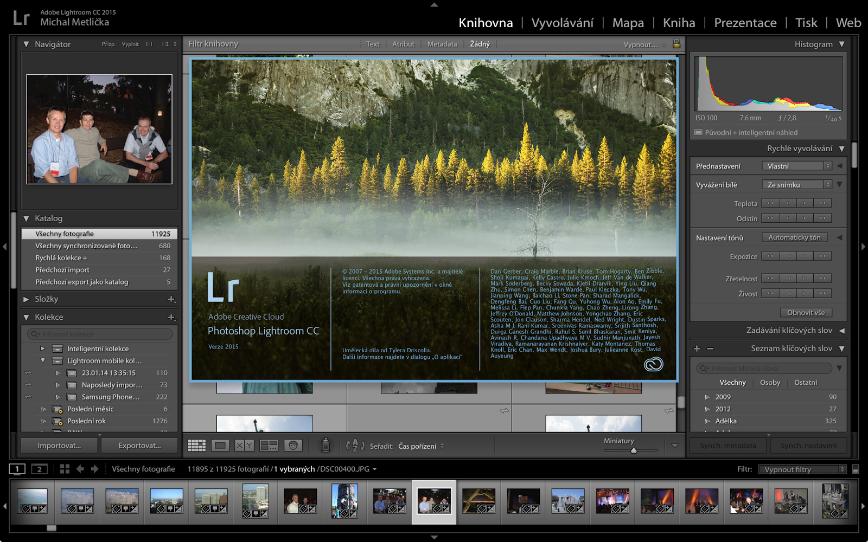Switch to Loupe view
This screenshot has height=542, width=868.
click(220, 446)
